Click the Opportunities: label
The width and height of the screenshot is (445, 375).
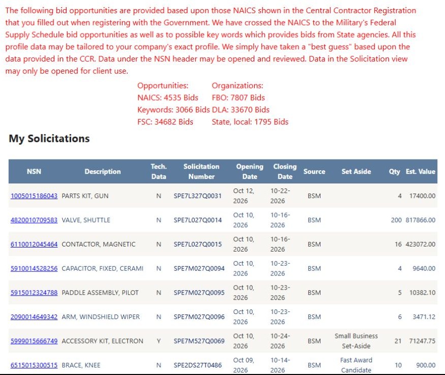[x=163, y=86]
